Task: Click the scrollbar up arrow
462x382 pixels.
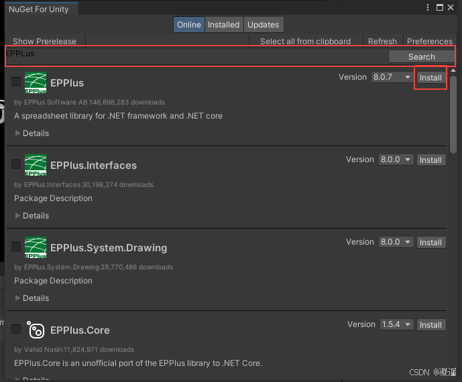Action: point(453,70)
